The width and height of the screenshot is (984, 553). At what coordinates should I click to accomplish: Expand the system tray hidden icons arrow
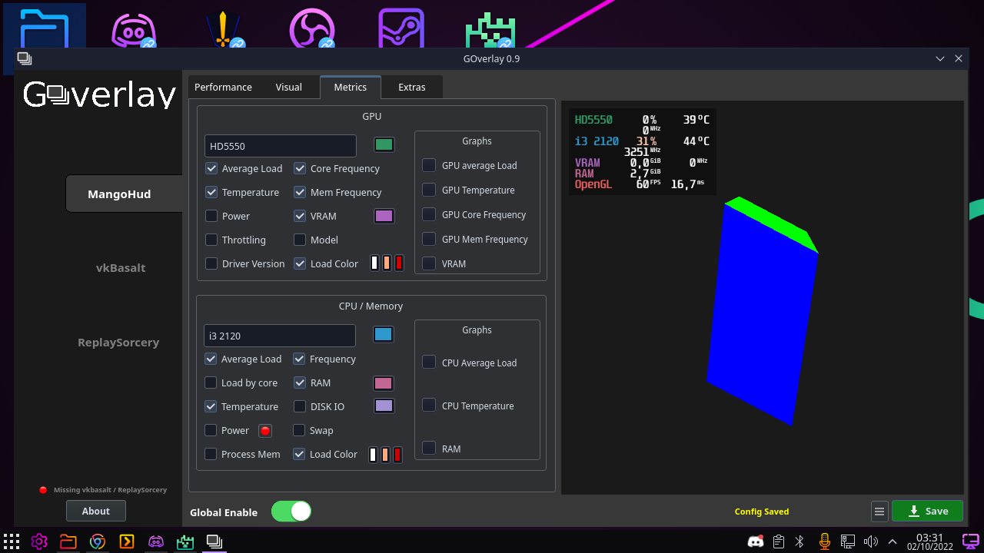tap(893, 541)
